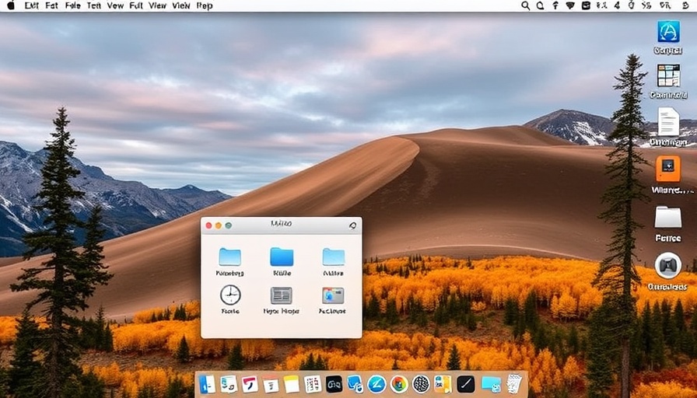This screenshot has width=697, height=398.
Task: Close the window with red button
Action: [208, 225]
